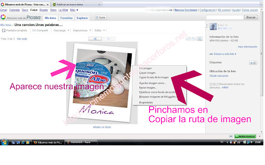The width and height of the screenshot is (265, 165).
Task: Open the Sites link
Action: click(x=53, y=10)
